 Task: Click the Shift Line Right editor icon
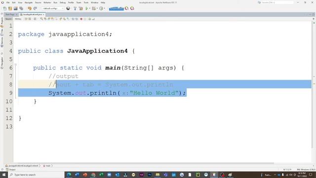click(77, 19)
